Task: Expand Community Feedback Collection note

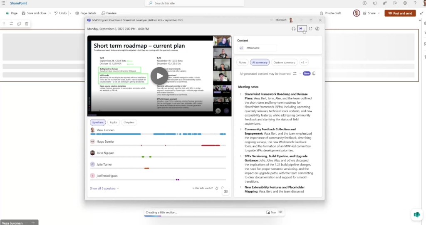Action: 241,129
